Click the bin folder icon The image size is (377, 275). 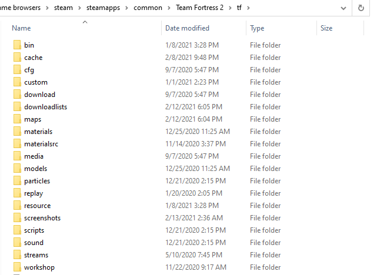(16, 45)
